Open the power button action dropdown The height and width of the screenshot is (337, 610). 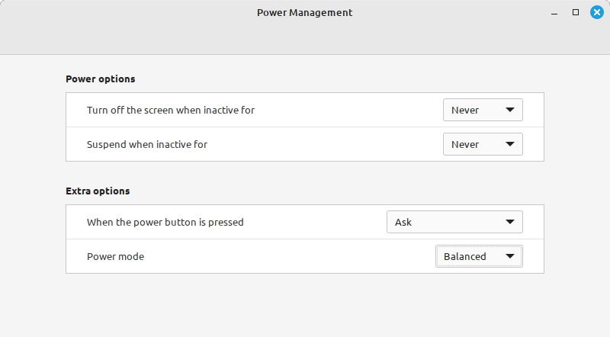(x=454, y=222)
